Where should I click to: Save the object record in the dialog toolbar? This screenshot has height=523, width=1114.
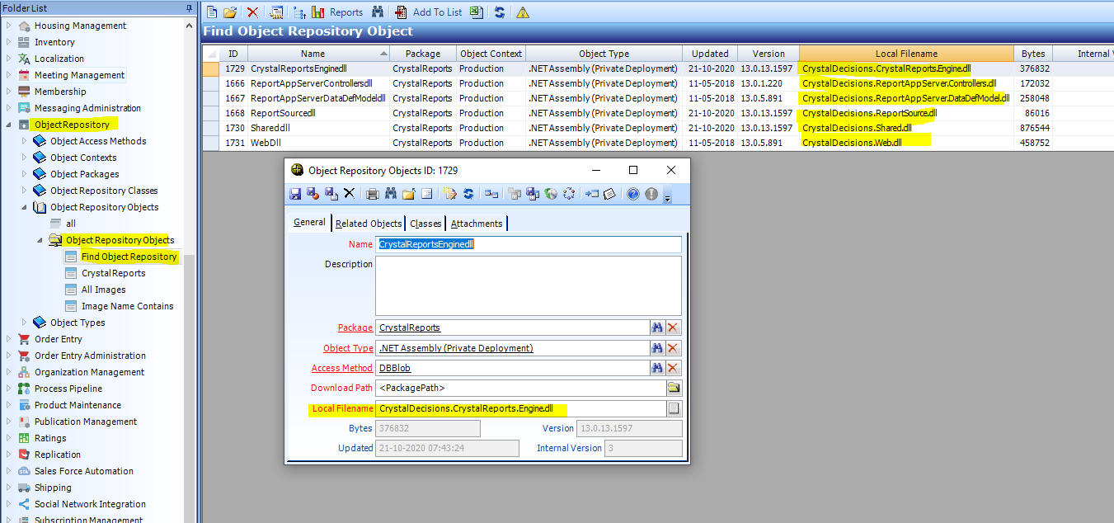coord(295,193)
